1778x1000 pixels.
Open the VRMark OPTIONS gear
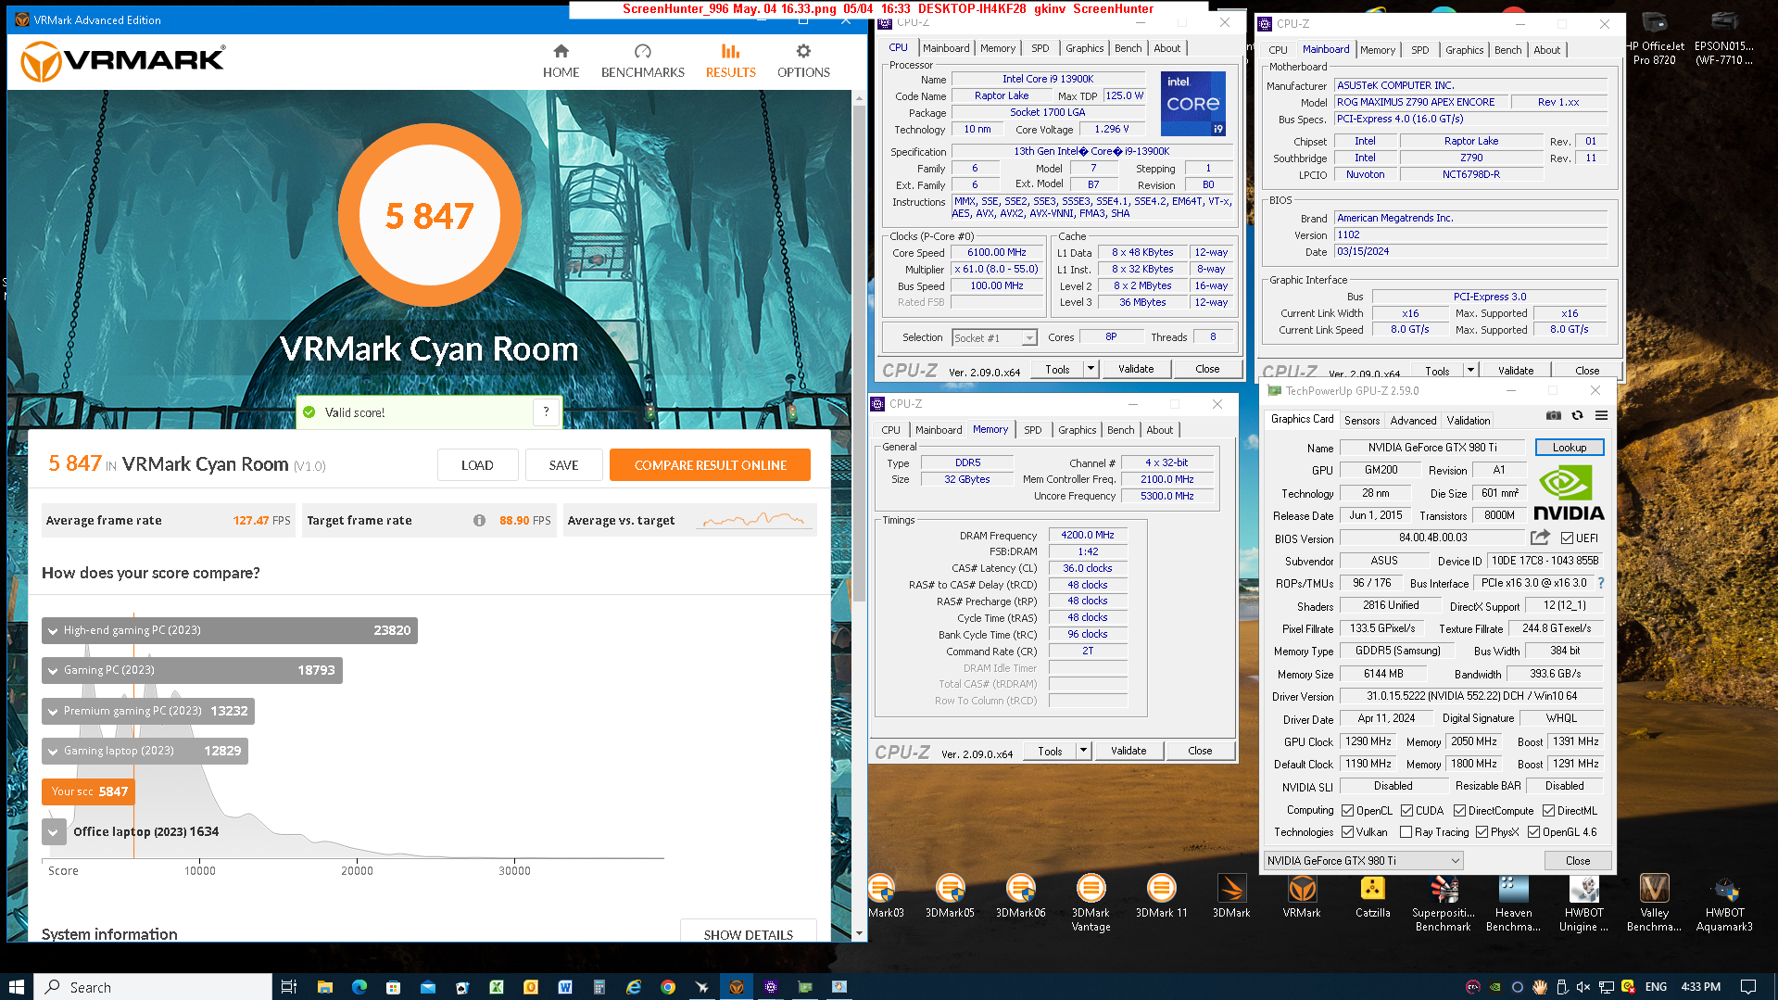pyautogui.click(x=803, y=61)
